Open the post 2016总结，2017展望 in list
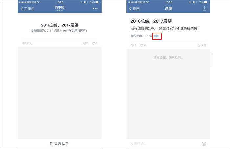 (x=59, y=25)
